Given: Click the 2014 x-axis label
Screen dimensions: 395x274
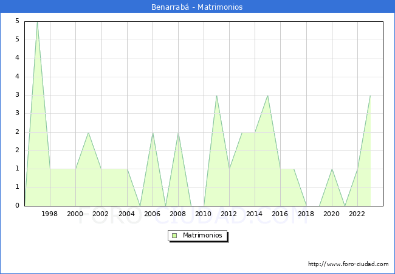Looking at the screenshot, I should [255, 214].
